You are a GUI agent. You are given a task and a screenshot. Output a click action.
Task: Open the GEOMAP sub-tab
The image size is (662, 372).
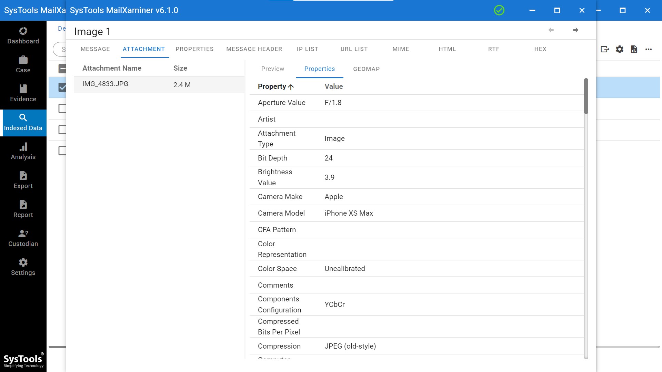click(x=367, y=69)
